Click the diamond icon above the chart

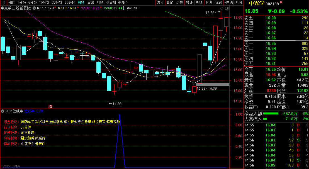[x=222, y=8]
